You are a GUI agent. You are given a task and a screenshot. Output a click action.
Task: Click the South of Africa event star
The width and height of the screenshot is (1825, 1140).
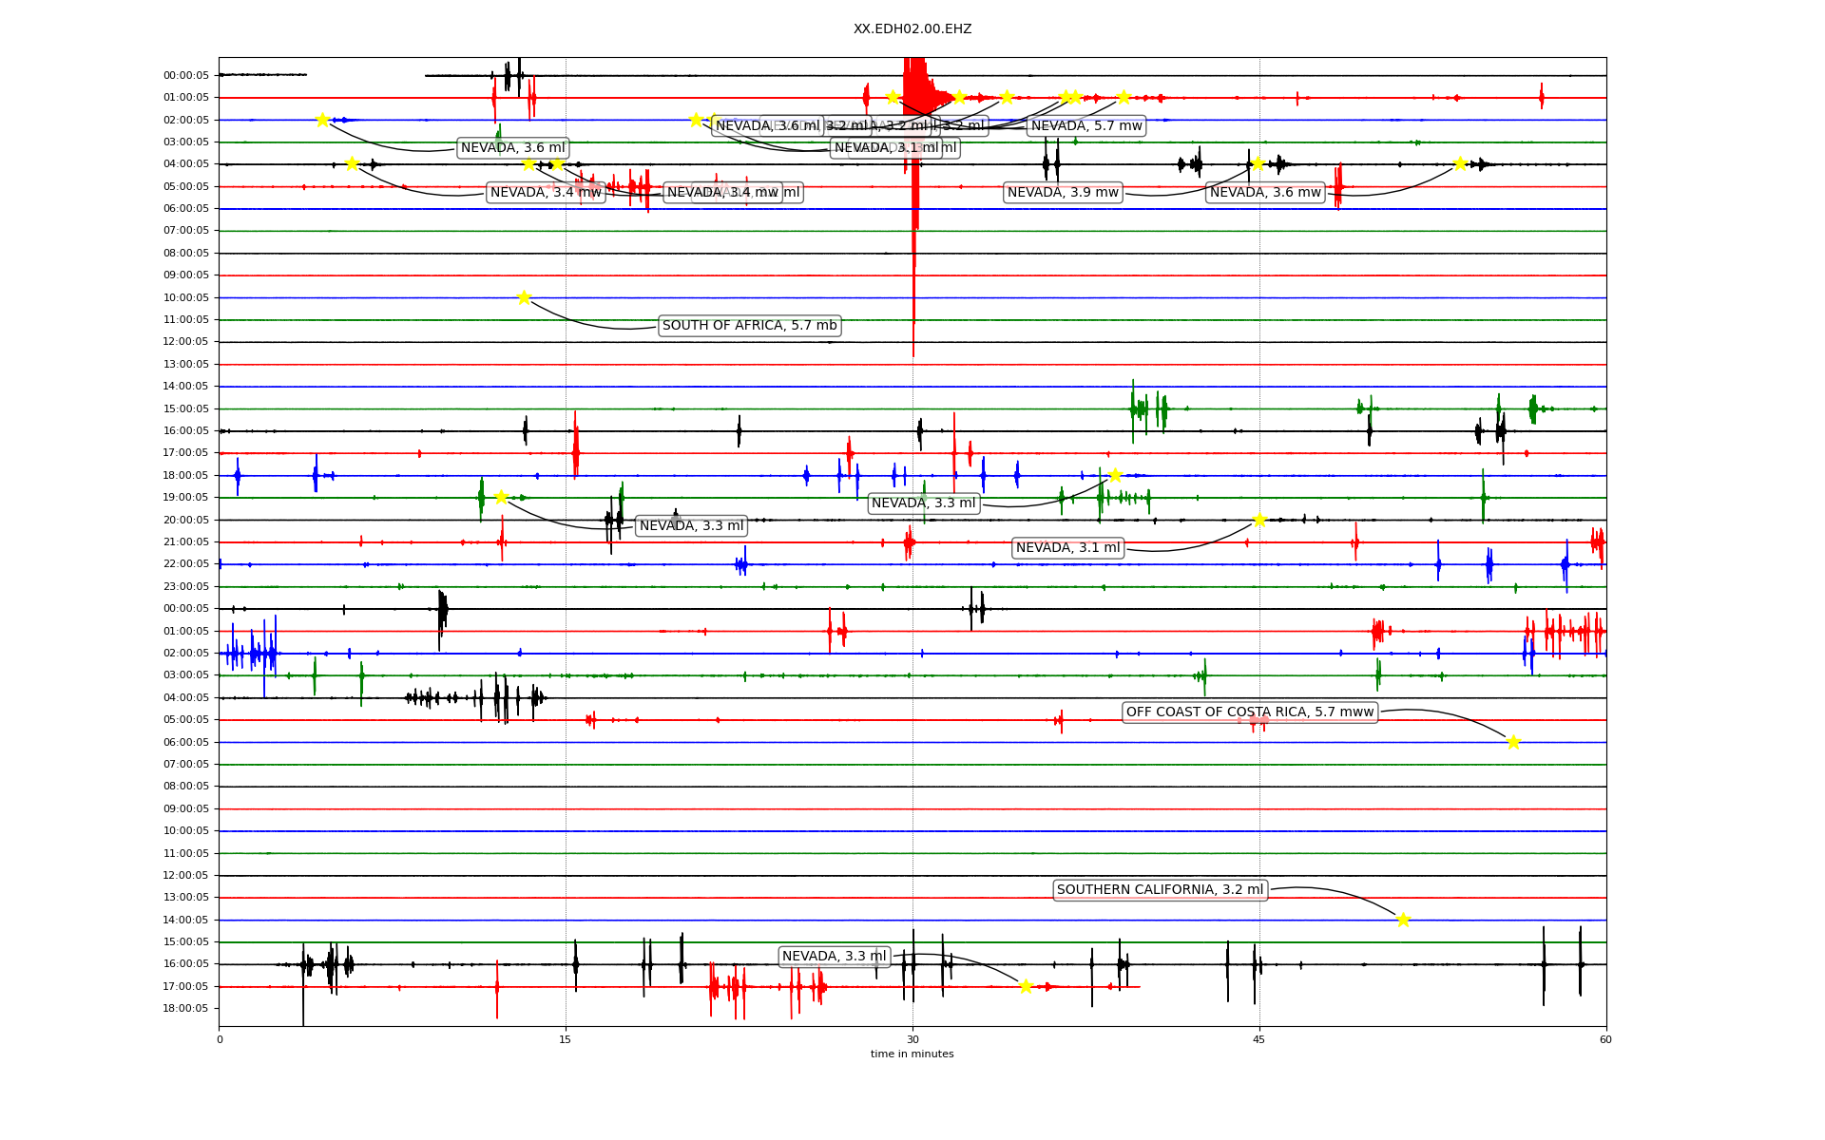click(524, 297)
